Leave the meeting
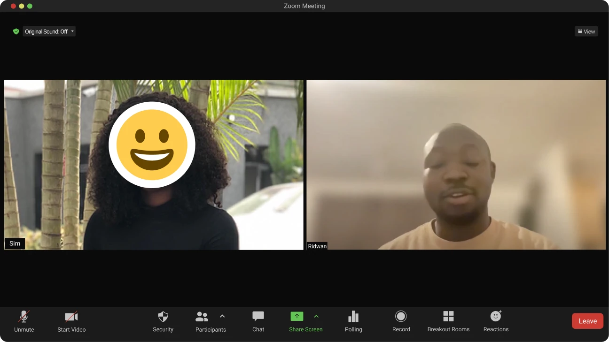The image size is (609, 342). coord(587,321)
